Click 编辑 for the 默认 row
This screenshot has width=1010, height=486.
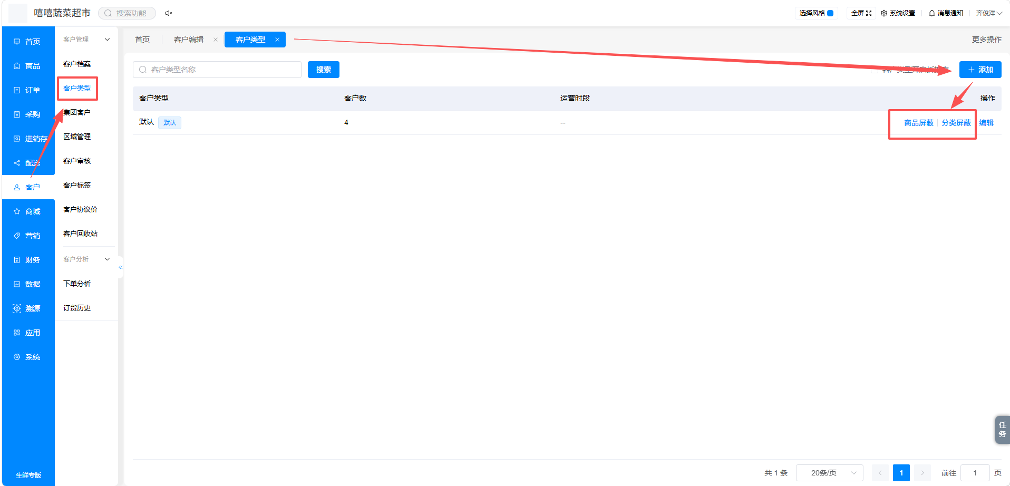[x=986, y=123]
